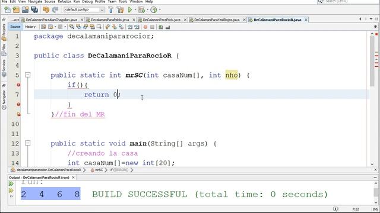Click the Last Edit editor icon
380x213 pixels.
43,27
